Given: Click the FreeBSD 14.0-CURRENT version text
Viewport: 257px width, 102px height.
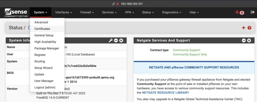Looking at the screenshot, I should point(53,98).
